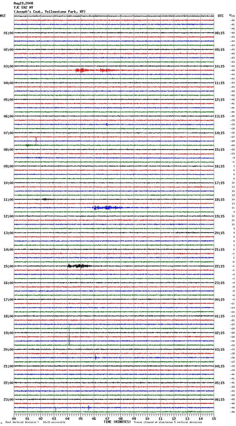
Task: Select the 06:00 MST time label
Action: pyautogui.click(x=8, y=116)
